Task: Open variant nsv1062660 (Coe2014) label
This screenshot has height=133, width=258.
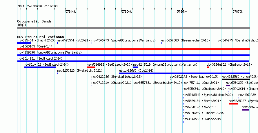Action: pos(136,71)
